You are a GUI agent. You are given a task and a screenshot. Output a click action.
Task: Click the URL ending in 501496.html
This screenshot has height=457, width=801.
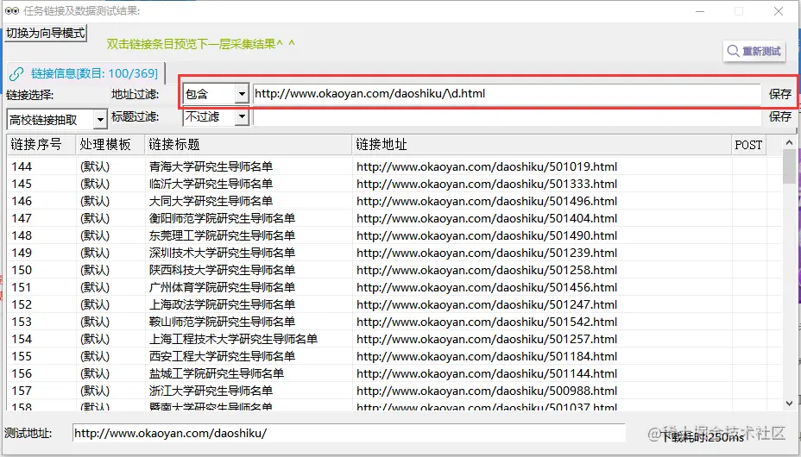[x=487, y=201]
